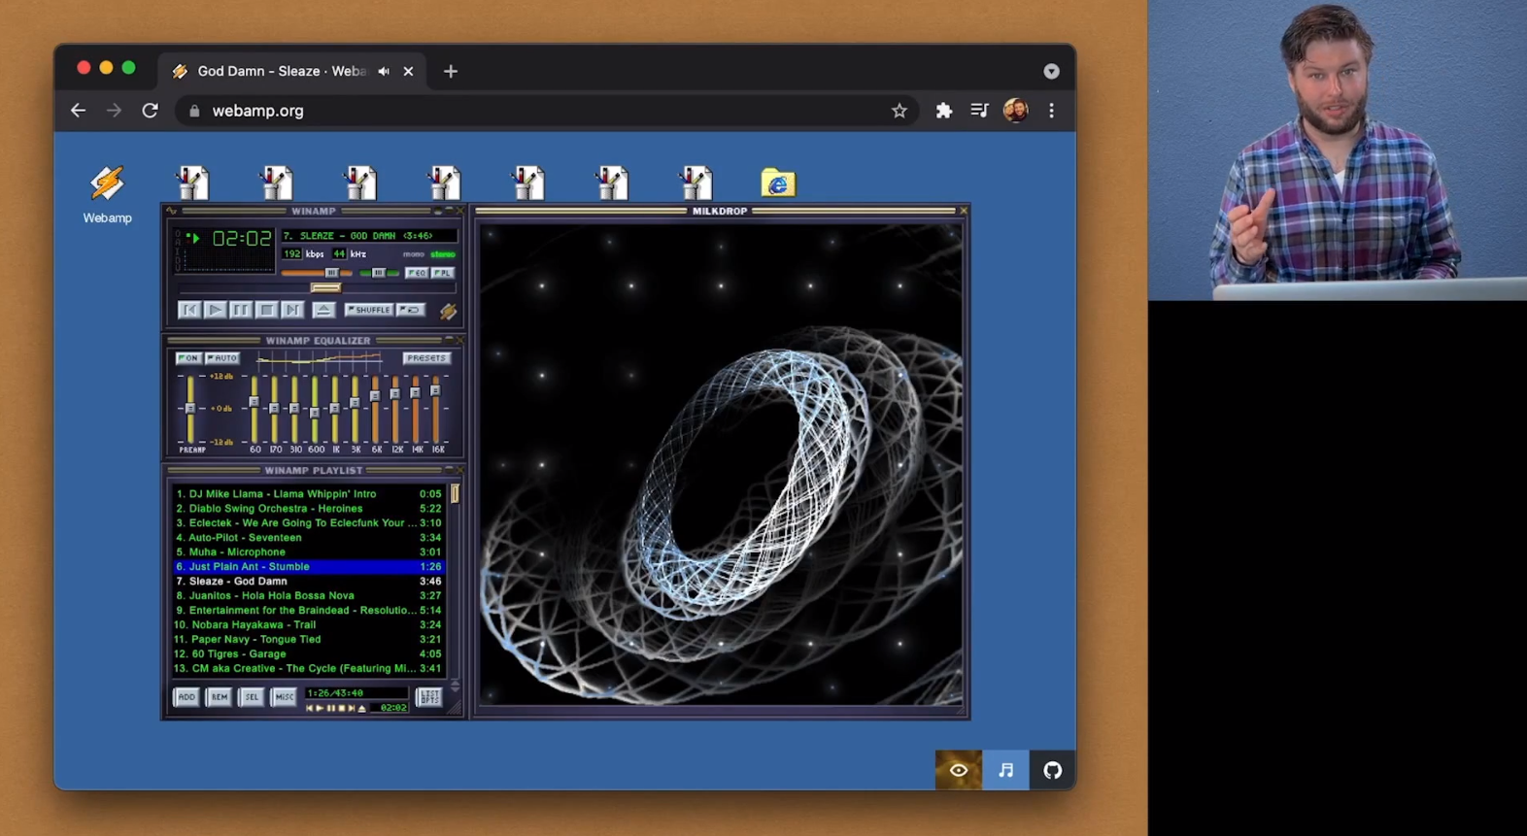Screen dimensions: 1527x836
Task: Select track 8 Juanitos - Hola Hola Bossa Nova
Action: click(308, 596)
